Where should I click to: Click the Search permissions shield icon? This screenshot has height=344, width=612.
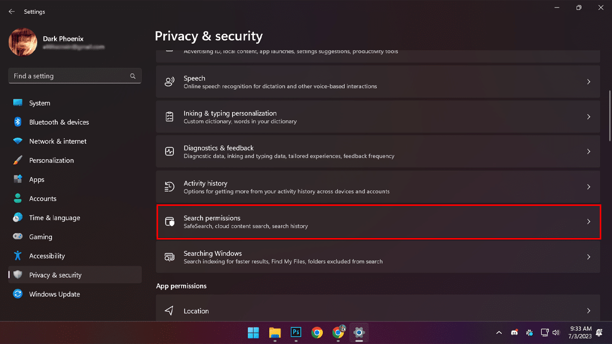169,222
